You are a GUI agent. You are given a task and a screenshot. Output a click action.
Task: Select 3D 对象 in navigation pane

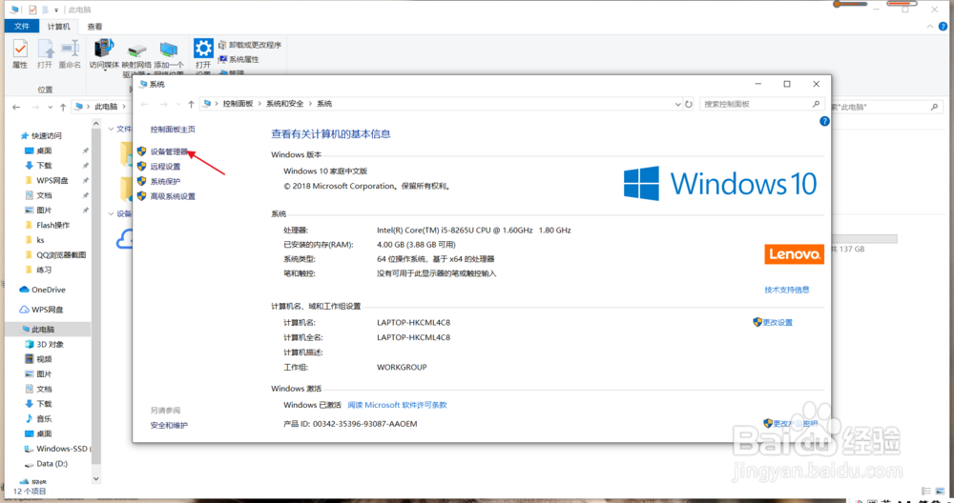click(x=50, y=345)
